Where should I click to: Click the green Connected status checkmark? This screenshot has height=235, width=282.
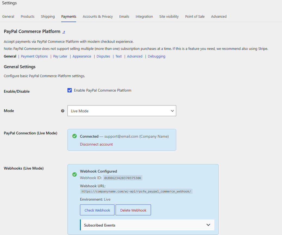(75, 136)
